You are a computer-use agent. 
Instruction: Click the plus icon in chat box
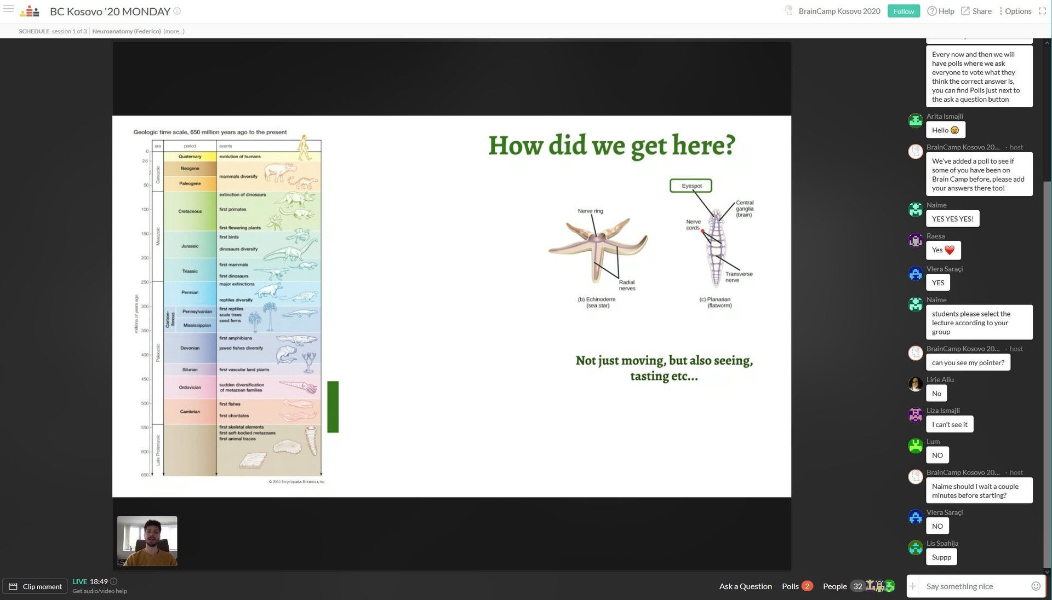click(x=913, y=586)
